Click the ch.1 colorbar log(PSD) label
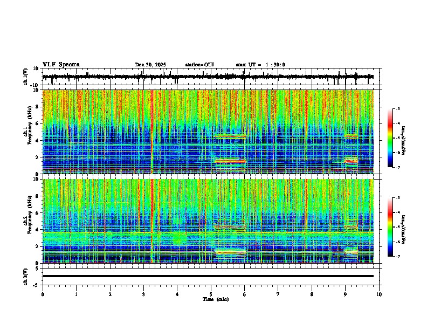Screen dimensions: 427x330 (x=404, y=140)
